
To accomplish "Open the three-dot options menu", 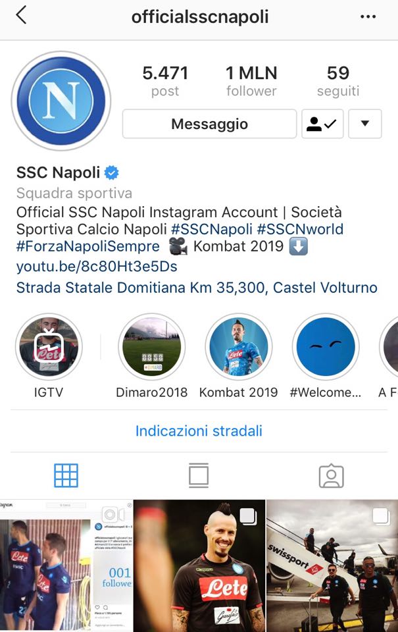I will click(x=368, y=16).
